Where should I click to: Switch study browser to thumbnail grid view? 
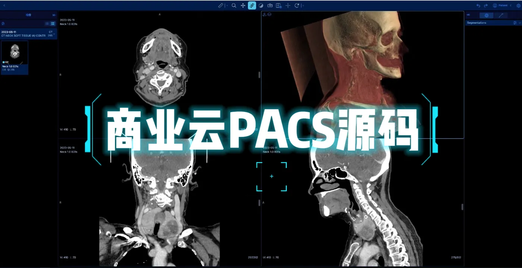[x=53, y=23]
